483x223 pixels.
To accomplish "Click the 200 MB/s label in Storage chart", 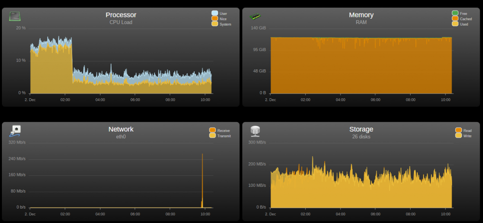I will [257, 164].
